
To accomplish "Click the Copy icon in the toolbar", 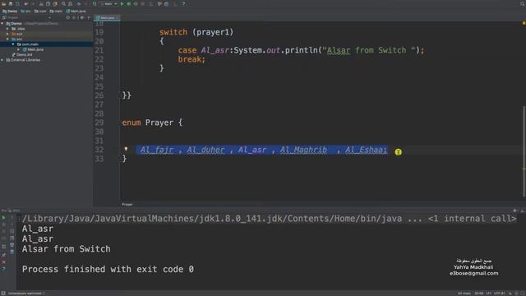I will (x=48, y=4).
